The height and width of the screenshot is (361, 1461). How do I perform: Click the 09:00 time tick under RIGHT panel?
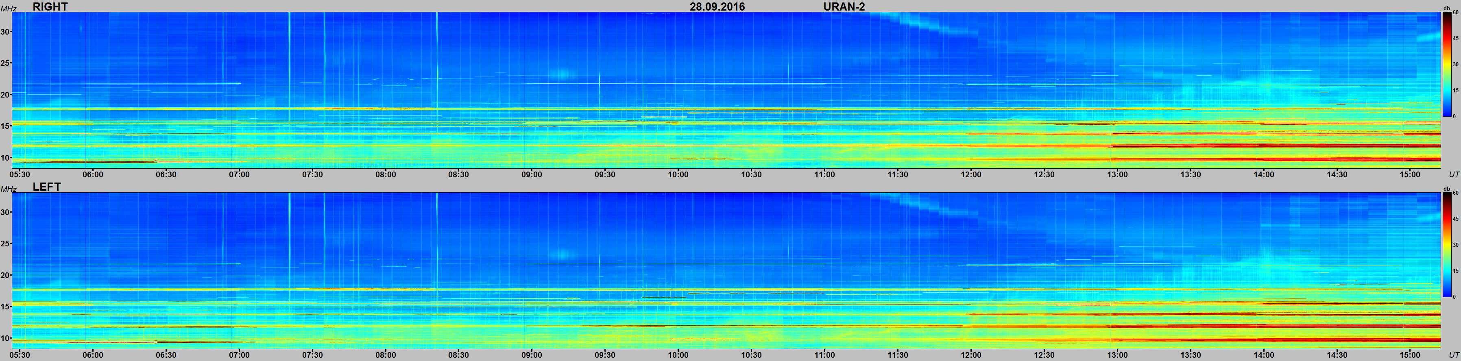click(532, 174)
